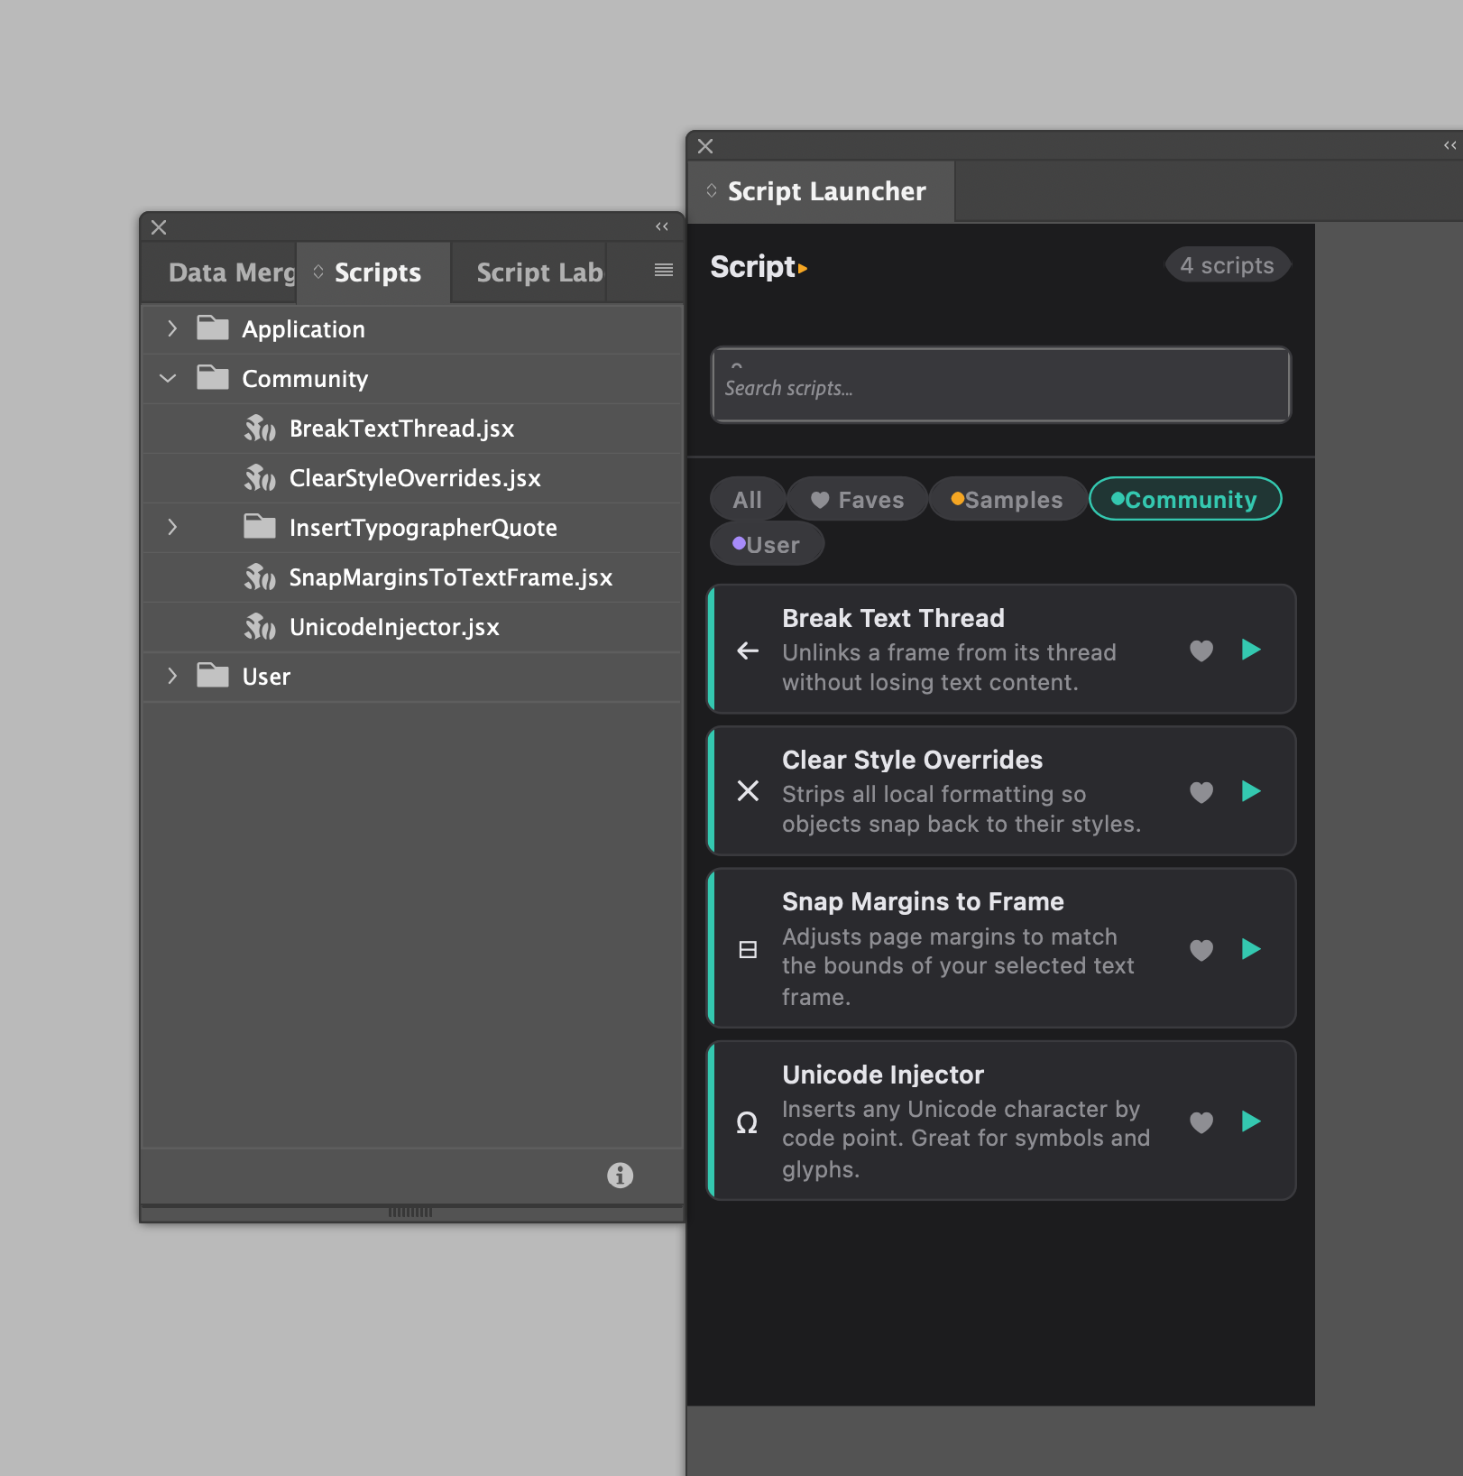Click the BreakTextThread.jsx script icon
This screenshot has height=1476, width=1463.
point(260,429)
